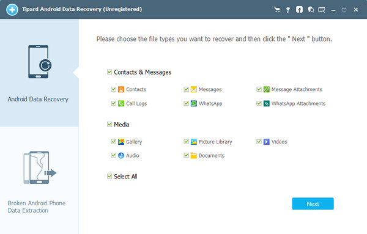Click the Select All label
The width and height of the screenshot is (367, 234).
[125, 177]
